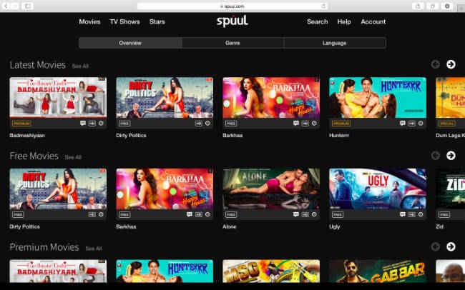The image size is (465, 290).
Task: Open the Movies menu
Action: (89, 21)
